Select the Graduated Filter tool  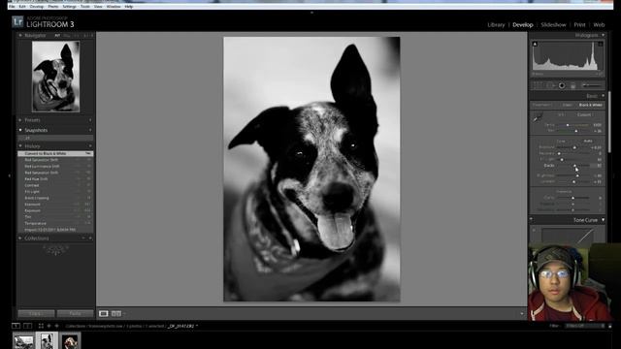coord(572,85)
